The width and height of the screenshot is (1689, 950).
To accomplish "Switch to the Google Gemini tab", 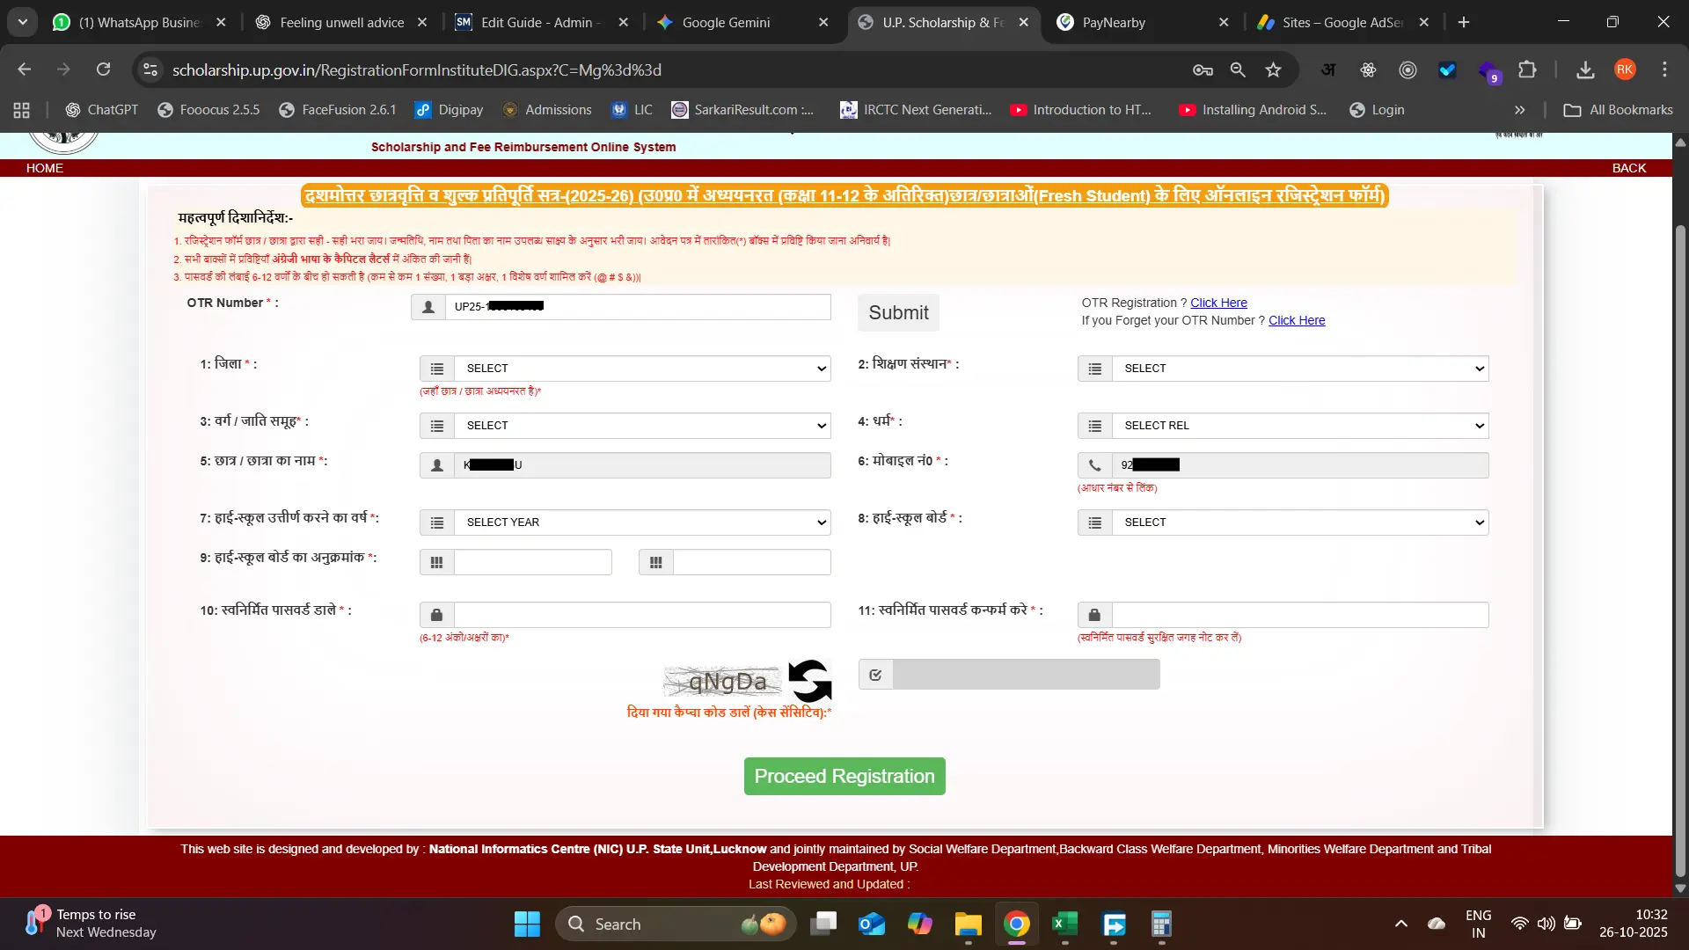I will point(726,22).
